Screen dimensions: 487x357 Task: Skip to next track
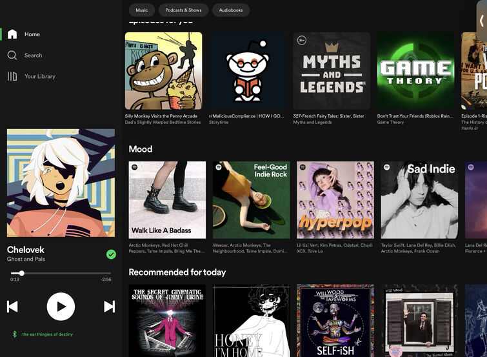tap(109, 307)
